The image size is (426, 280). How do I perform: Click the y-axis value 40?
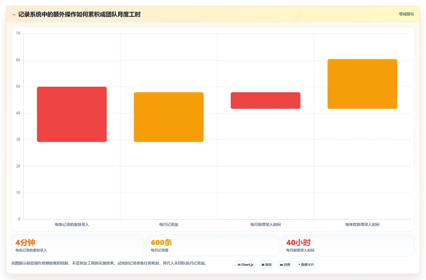pyautogui.click(x=18, y=113)
